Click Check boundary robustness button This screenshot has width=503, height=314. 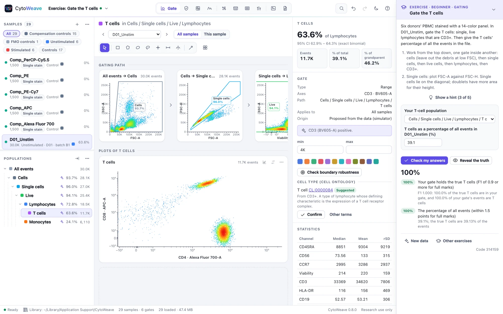pos(329,172)
